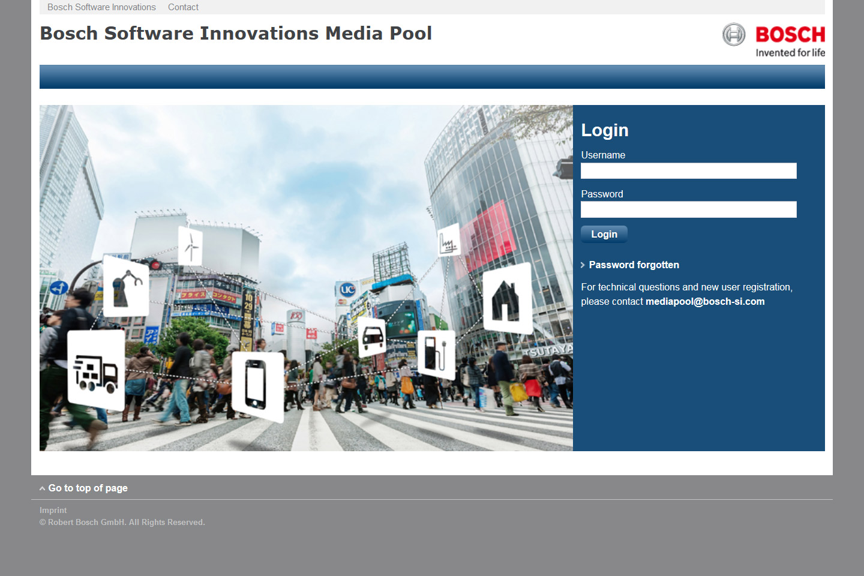Click the charging station icon in image
Image resolution: width=864 pixels, height=576 pixels.
coord(436,354)
